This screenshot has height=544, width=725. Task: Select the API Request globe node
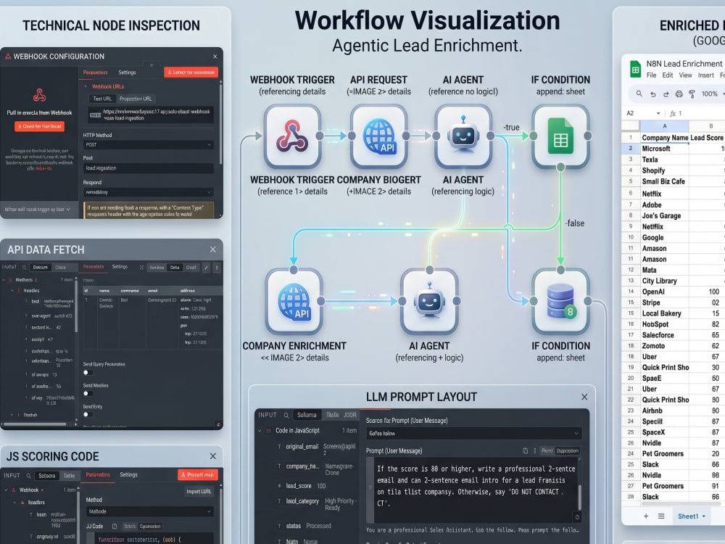(378, 136)
